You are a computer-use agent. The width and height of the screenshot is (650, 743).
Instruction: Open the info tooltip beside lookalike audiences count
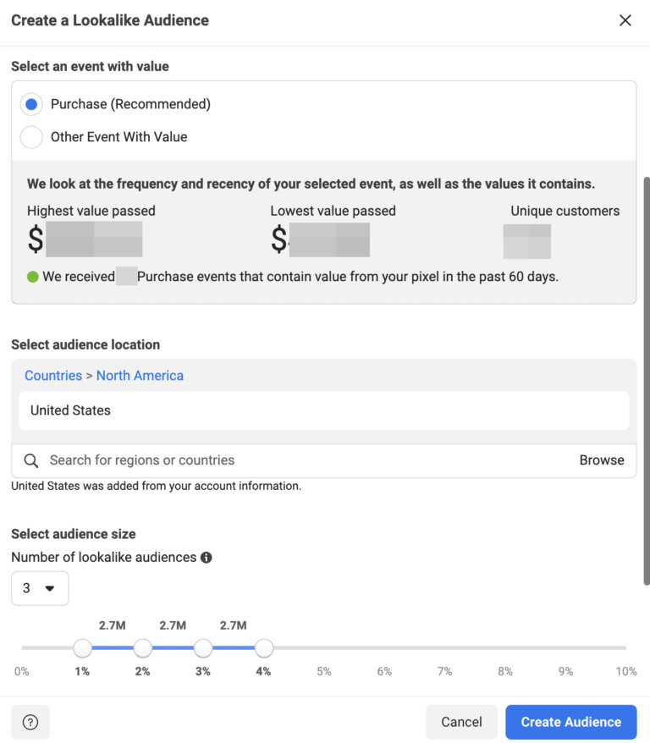(x=205, y=558)
